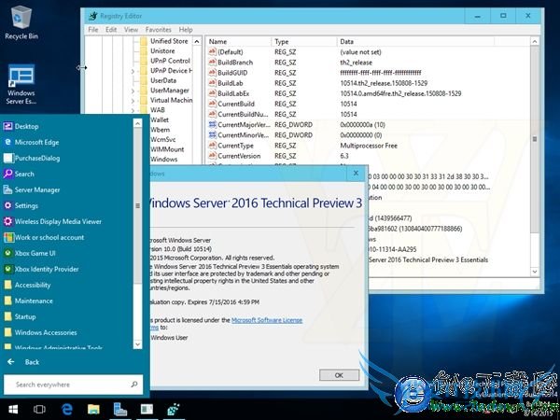Image resolution: width=560 pixels, height=420 pixels.
Task: Click the Start list scroll up arrow
Action: coord(138,123)
